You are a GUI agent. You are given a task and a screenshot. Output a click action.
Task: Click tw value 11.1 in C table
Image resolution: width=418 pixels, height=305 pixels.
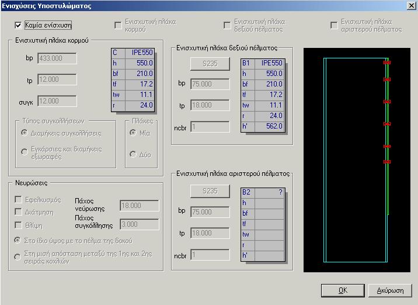point(140,95)
